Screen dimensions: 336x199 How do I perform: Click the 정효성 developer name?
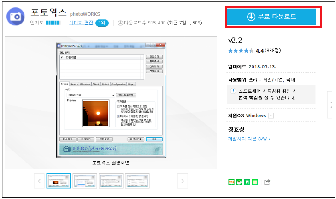click(236, 129)
